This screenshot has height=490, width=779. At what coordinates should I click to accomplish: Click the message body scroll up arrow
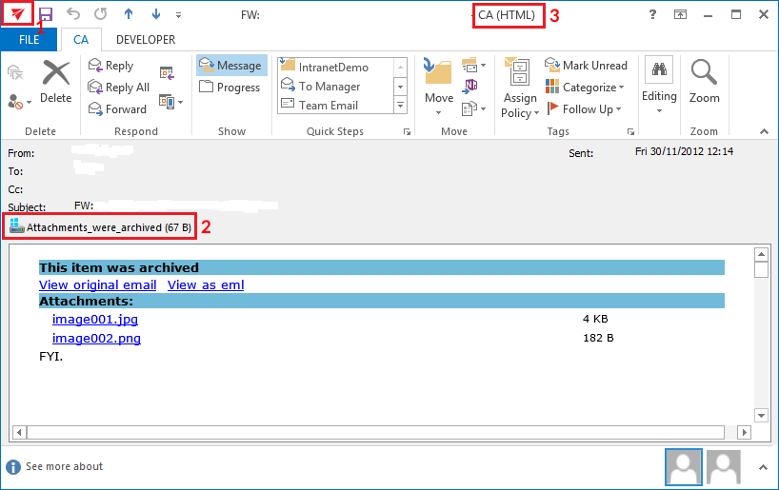pos(761,255)
